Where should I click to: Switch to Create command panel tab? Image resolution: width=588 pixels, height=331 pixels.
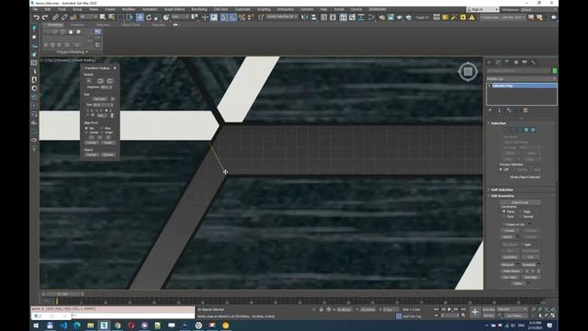pyautogui.click(x=489, y=63)
